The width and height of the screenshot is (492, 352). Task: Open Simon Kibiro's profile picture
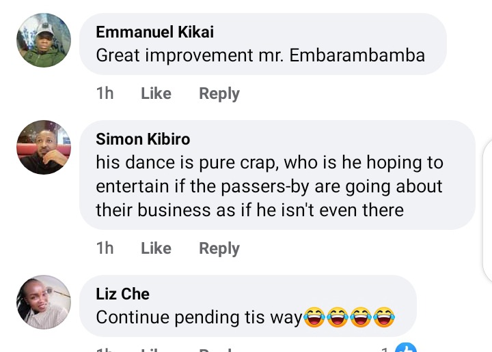coord(44,147)
